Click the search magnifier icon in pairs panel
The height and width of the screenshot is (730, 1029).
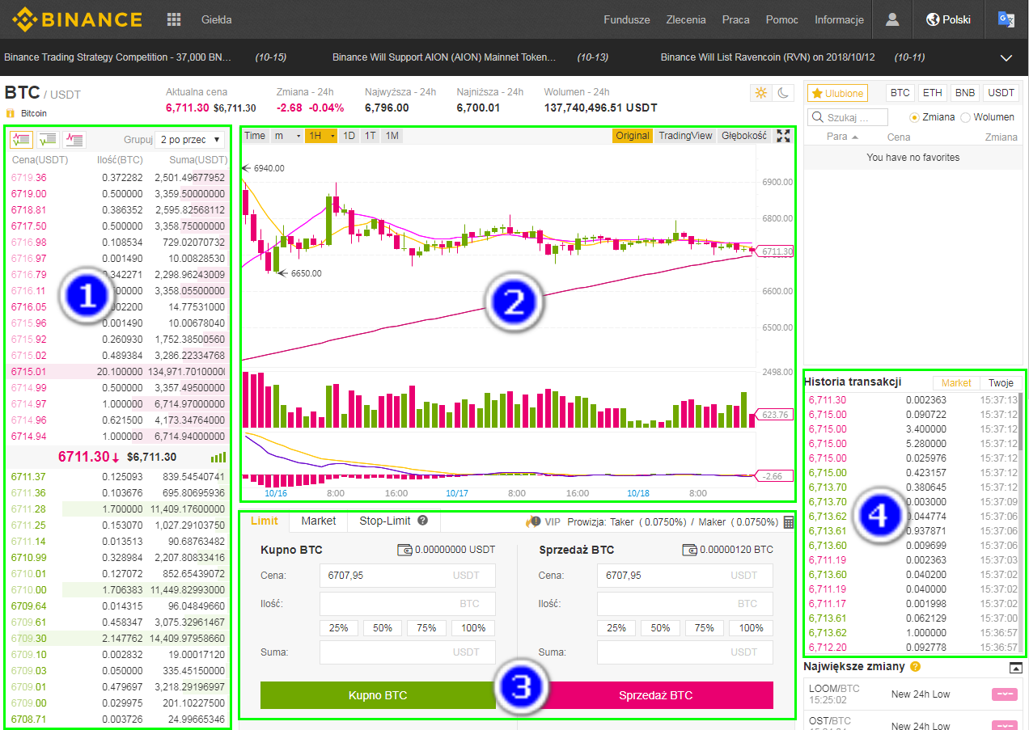click(x=817, y=117)
